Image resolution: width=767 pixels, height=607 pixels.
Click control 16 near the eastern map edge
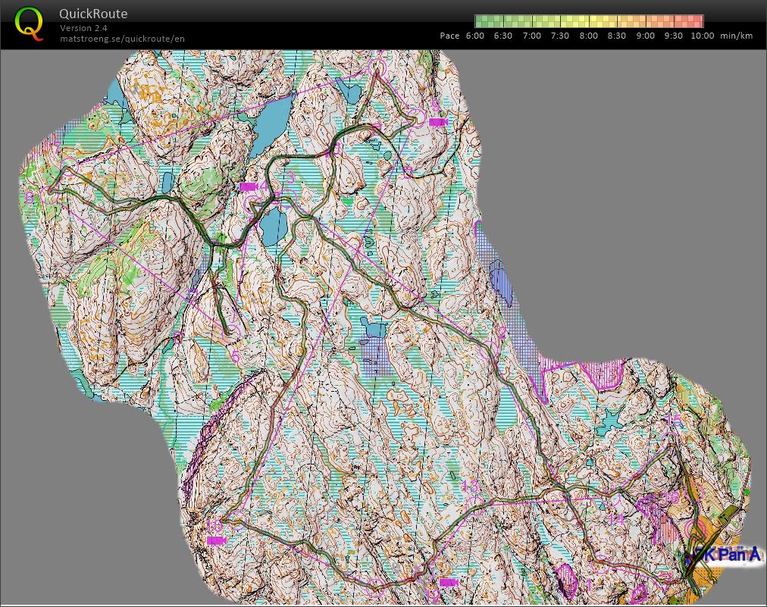(x=672, y=498)
